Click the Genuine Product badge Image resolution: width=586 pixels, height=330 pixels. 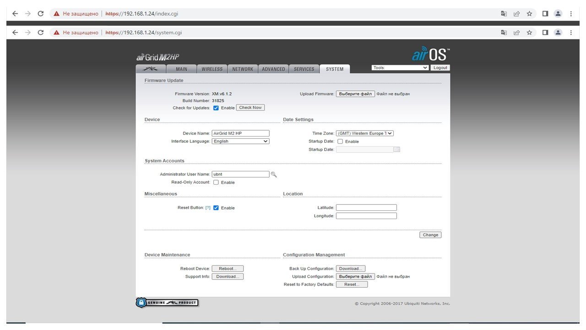pyautogui.click(x=167, y=302)
